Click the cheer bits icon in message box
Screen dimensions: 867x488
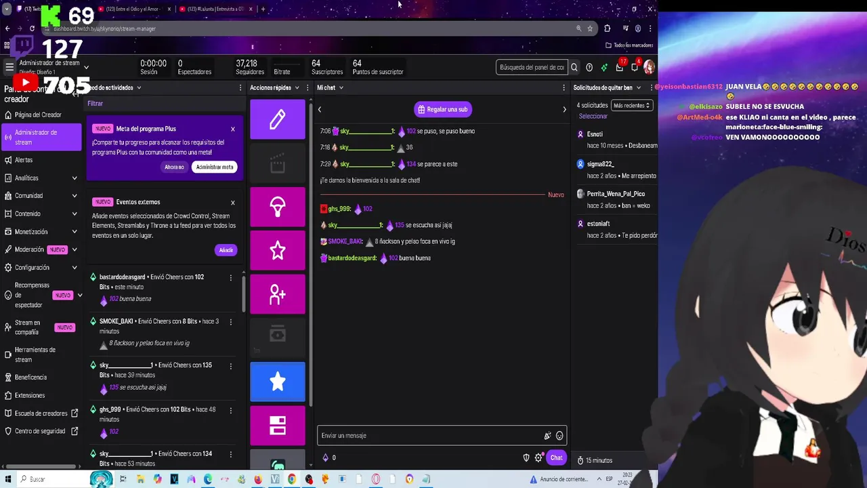pyautogui.click(x=547, y=436)
